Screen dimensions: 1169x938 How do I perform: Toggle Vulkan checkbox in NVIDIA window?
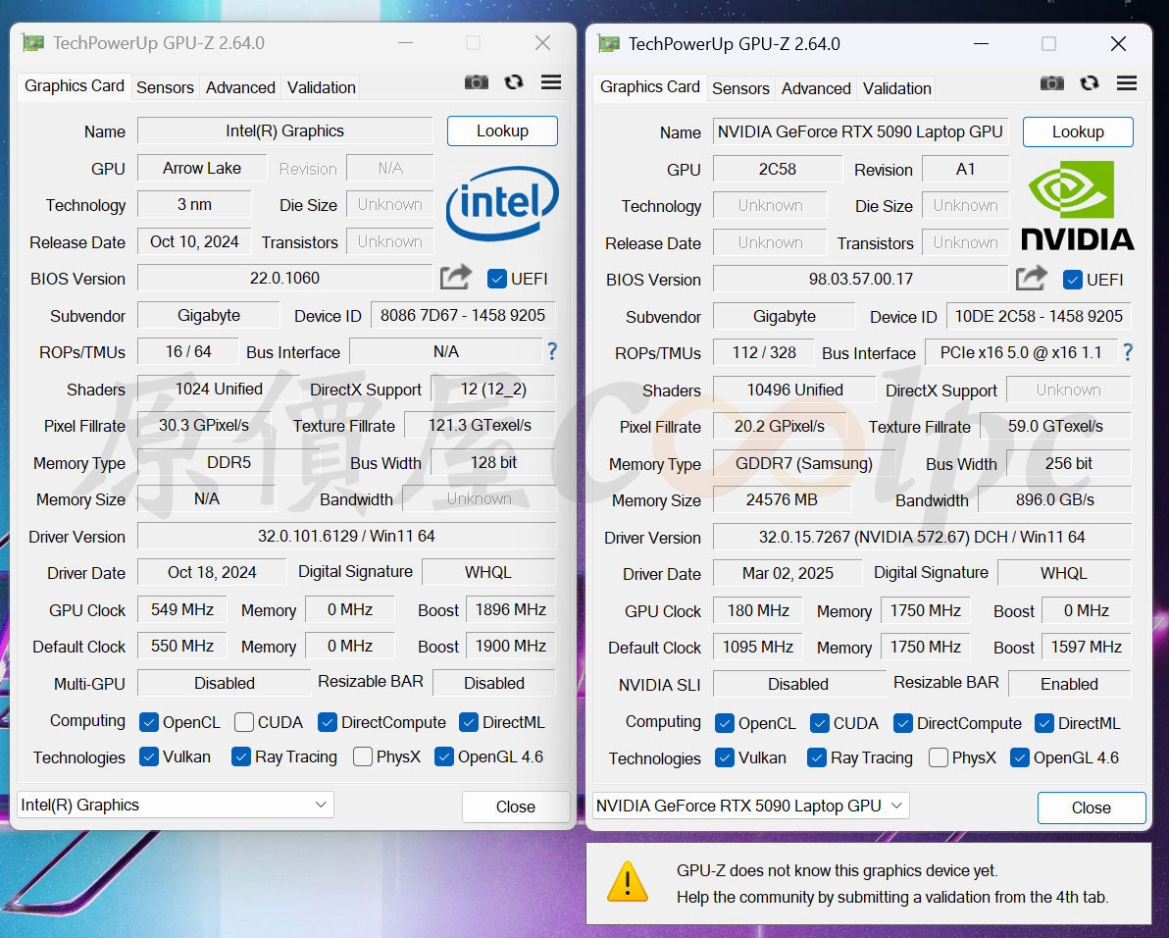(724, 757)
